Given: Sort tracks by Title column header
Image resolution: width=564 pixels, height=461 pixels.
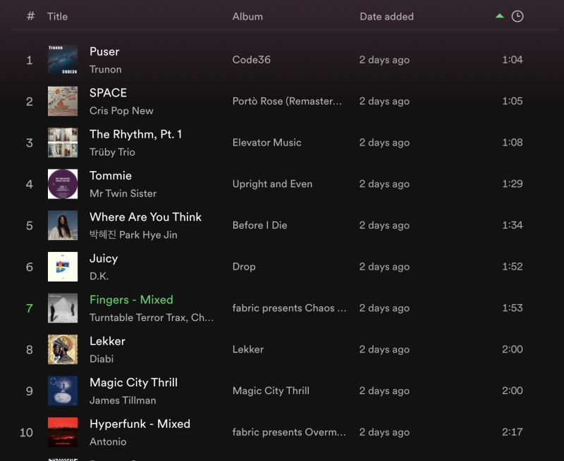Looking at the screenshot, I should tap(57, 16).
